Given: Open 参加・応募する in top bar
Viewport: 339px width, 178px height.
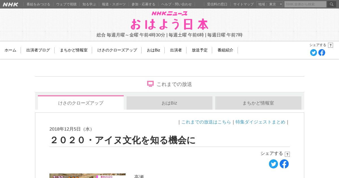Looking at the screenshot, I should [x=144, y=4].
